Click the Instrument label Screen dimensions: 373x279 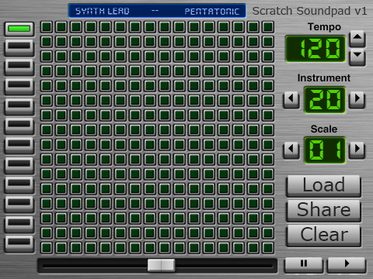coord(324,77)
